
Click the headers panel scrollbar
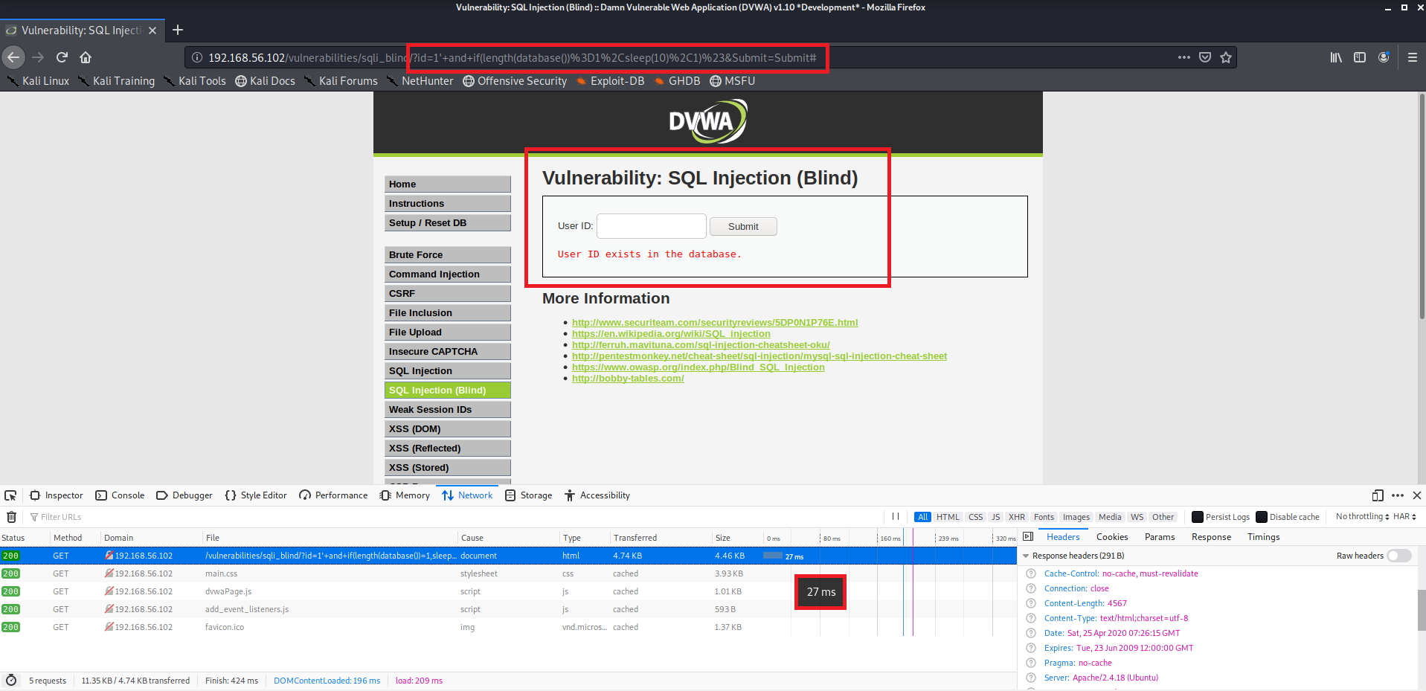tap(1422, 610)
